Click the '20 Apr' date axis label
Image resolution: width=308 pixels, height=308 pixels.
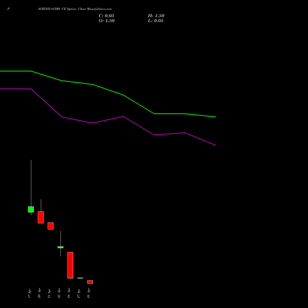(x=39, y=293)
